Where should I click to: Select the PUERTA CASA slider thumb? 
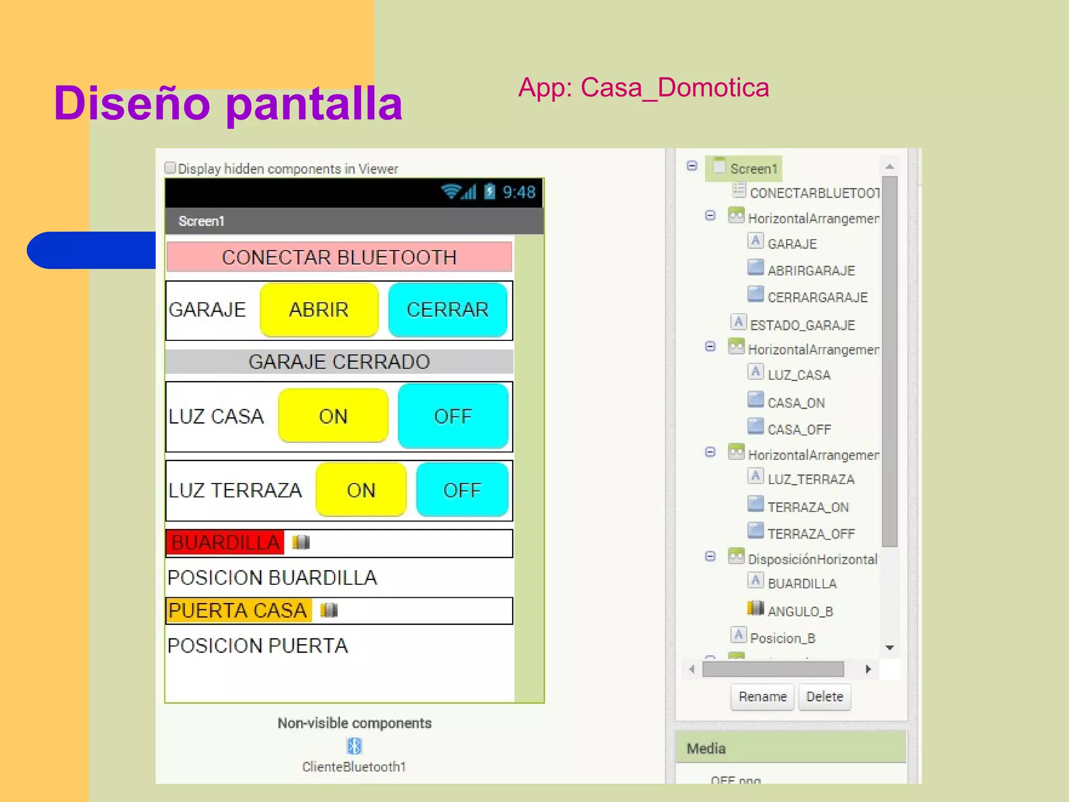tap(329, 610)
